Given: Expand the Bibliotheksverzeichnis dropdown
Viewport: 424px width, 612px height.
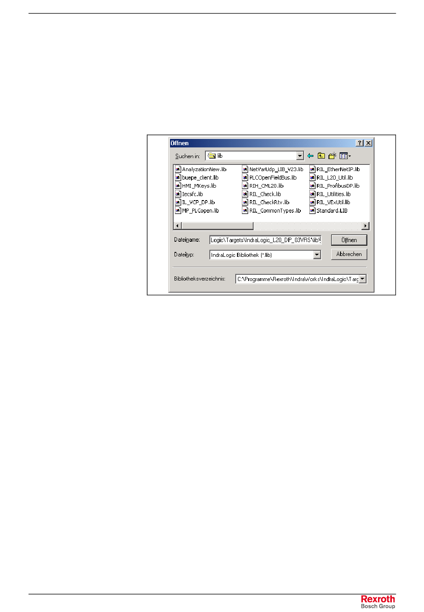Looking at the screenshot, I should pos(362,279).
